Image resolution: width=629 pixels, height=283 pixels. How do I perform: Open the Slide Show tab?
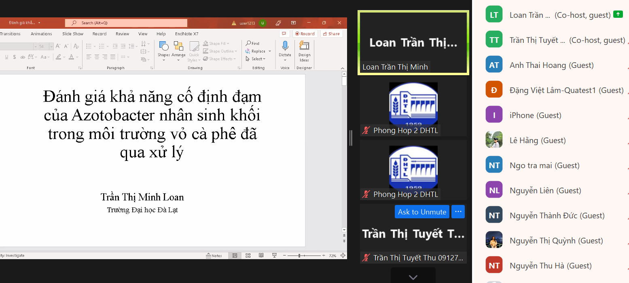pyautogui.click(x=73, y=34)
